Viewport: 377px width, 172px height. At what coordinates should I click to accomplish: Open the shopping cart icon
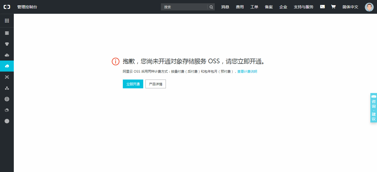pyautogui.click(x=333, y=7)
